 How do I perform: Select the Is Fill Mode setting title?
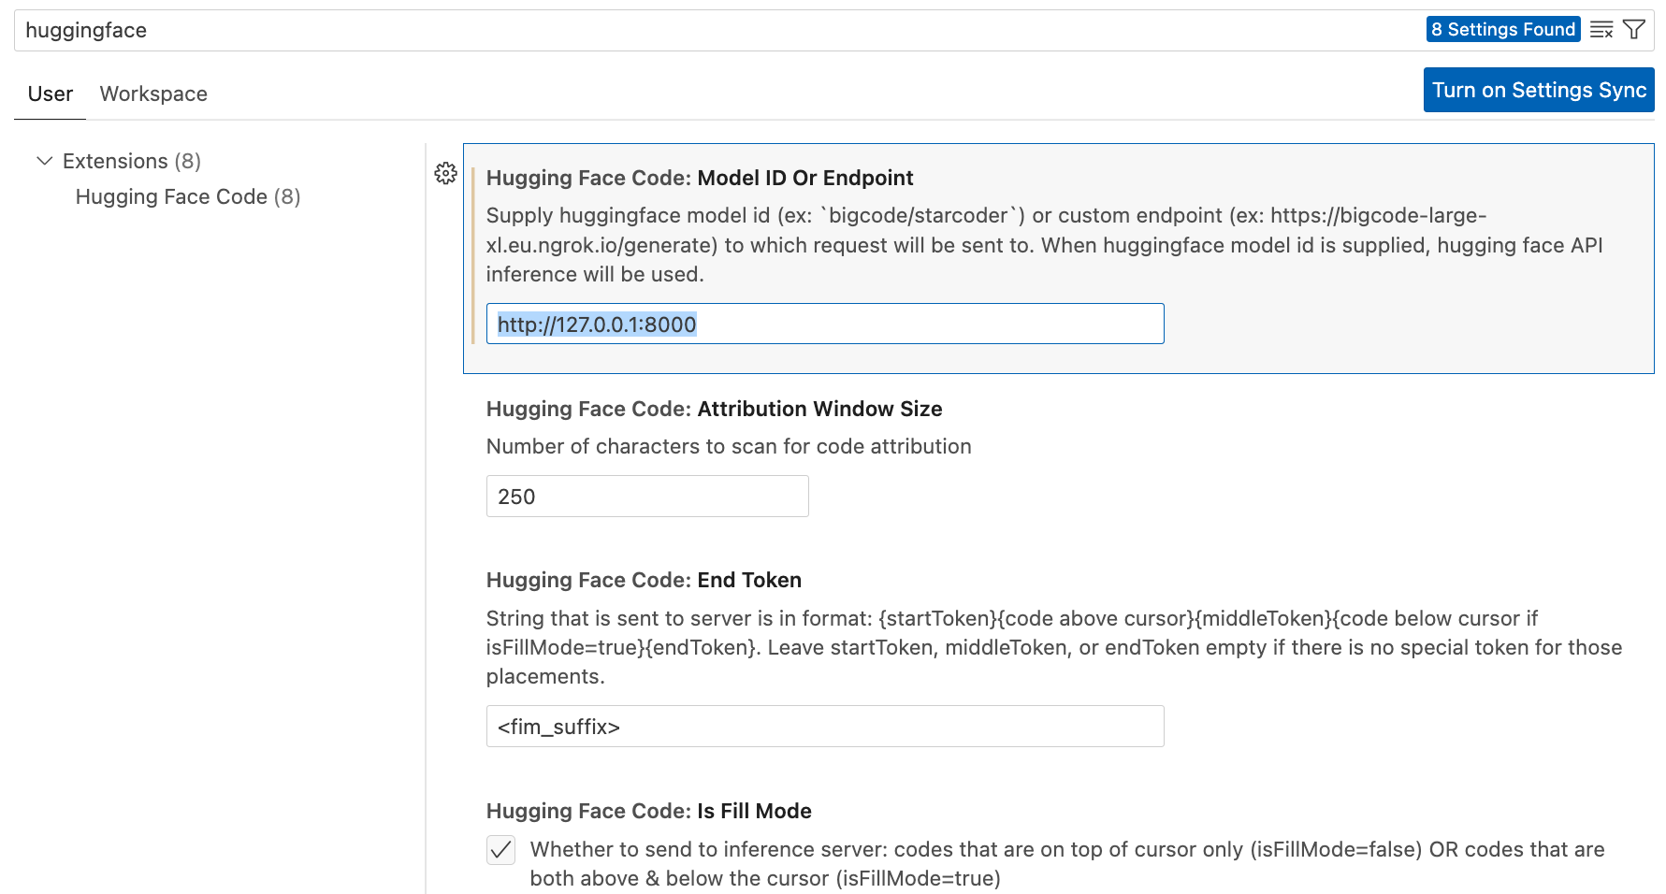(648, 811)
